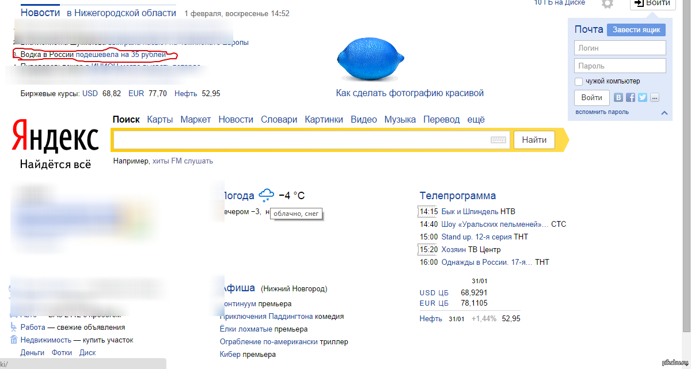Open 'Stand up. 12-я серия' listing
The height and width of the screenshot is (369, 691).
tap(477, 237)
